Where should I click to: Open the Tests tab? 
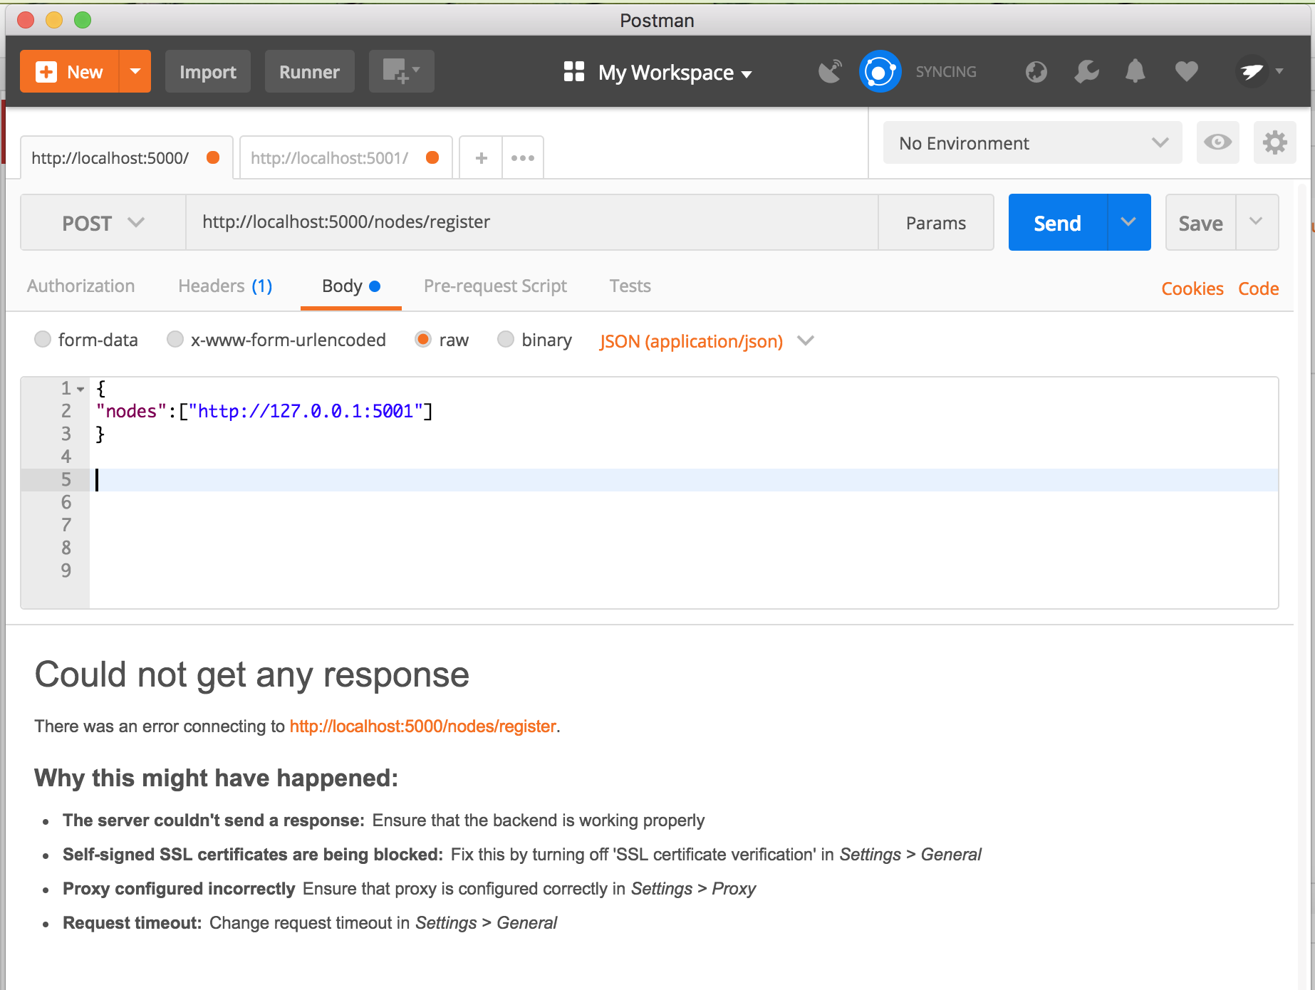(630, 286)
